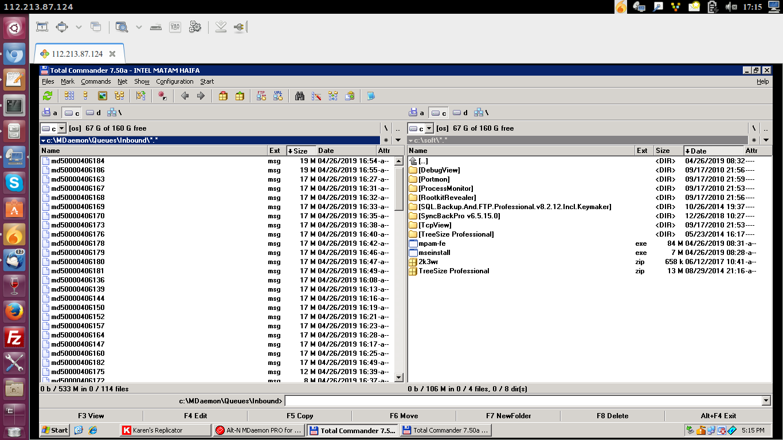
Task: Open the FTP connect icon
Action: click(261, 96)
